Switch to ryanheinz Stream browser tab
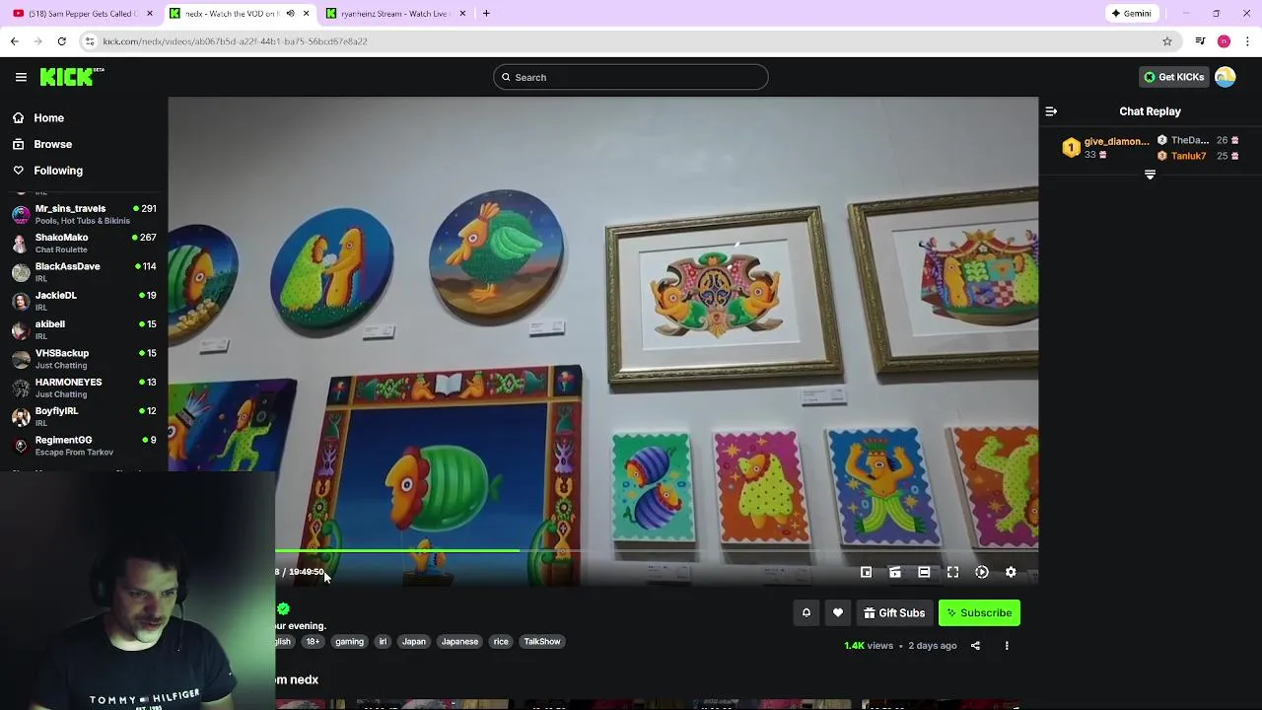 394,14
